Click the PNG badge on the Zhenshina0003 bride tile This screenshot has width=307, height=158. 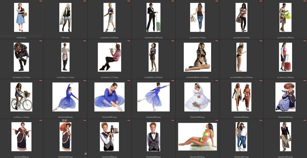coord(217,81)
